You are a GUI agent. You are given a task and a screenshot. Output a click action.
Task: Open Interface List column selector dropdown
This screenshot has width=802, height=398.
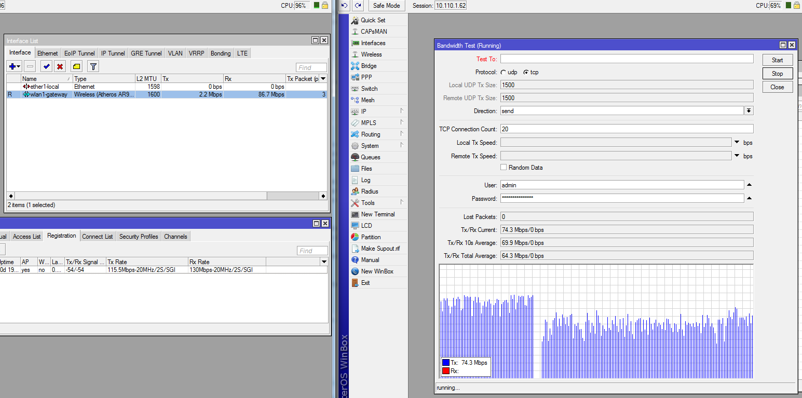[x=323, y=79]
